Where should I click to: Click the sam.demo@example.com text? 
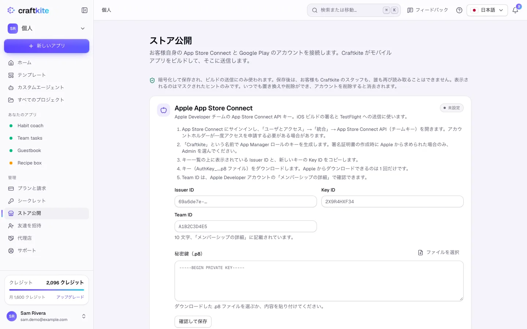click(x=44, y=319)
